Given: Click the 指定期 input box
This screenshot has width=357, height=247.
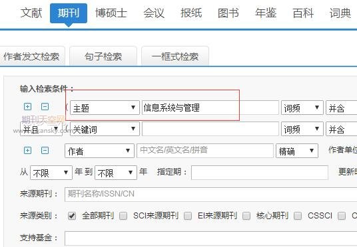Looking at the screenshot, I should coord(260,173).
